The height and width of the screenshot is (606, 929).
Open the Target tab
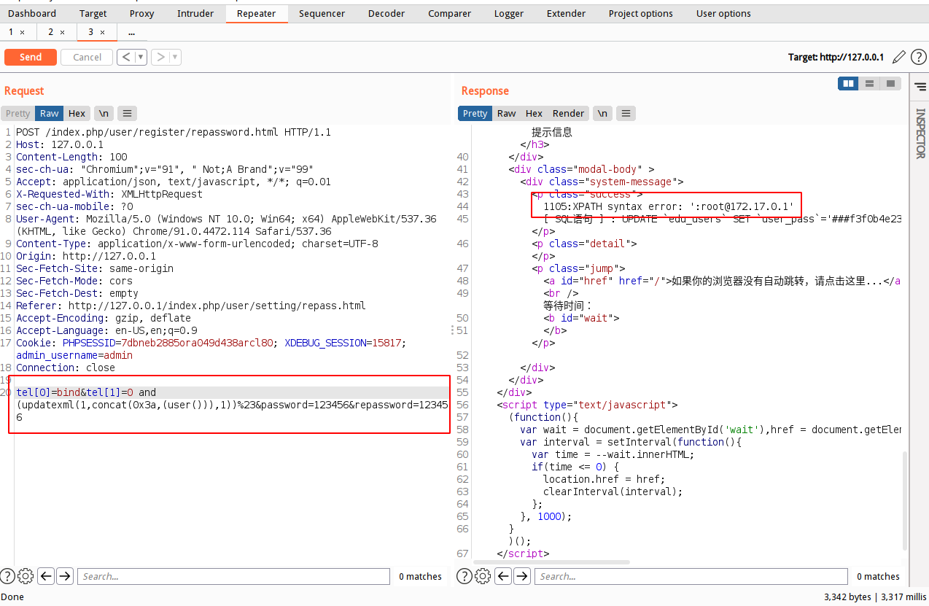pyautogui.click(x=93, y=13)
